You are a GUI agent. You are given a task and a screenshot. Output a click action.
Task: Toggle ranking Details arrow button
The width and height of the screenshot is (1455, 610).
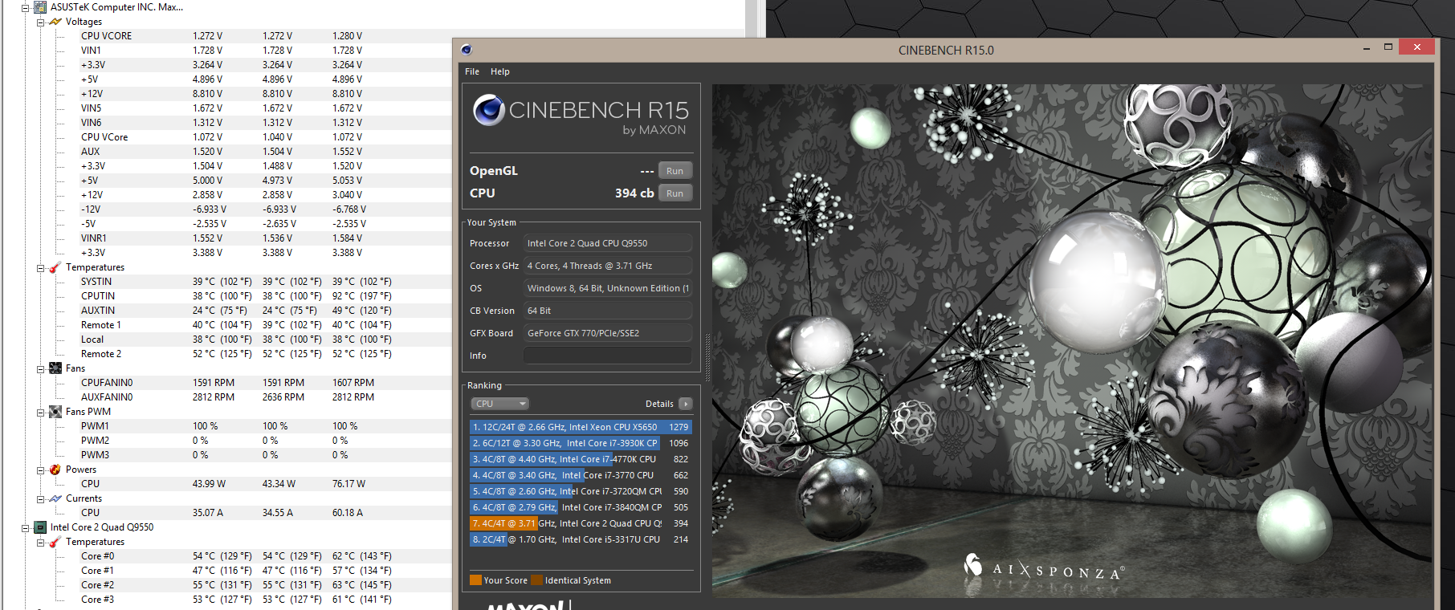click(x=685, y=404)
